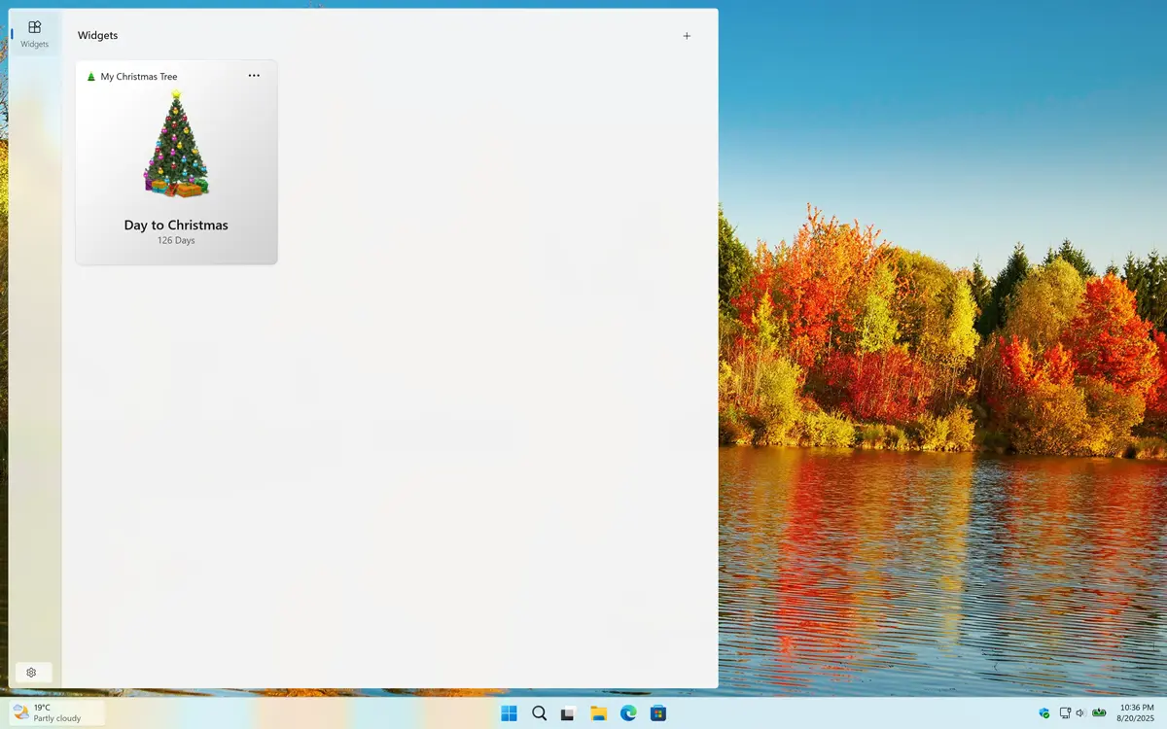The image size is (1167, 729).
Task: Open Microsoft Edge from the taskbar
Action: (628, 712)
